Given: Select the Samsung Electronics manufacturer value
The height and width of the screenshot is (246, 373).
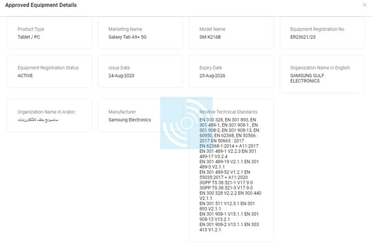Looking at the screenshot, I should point(130,120).
